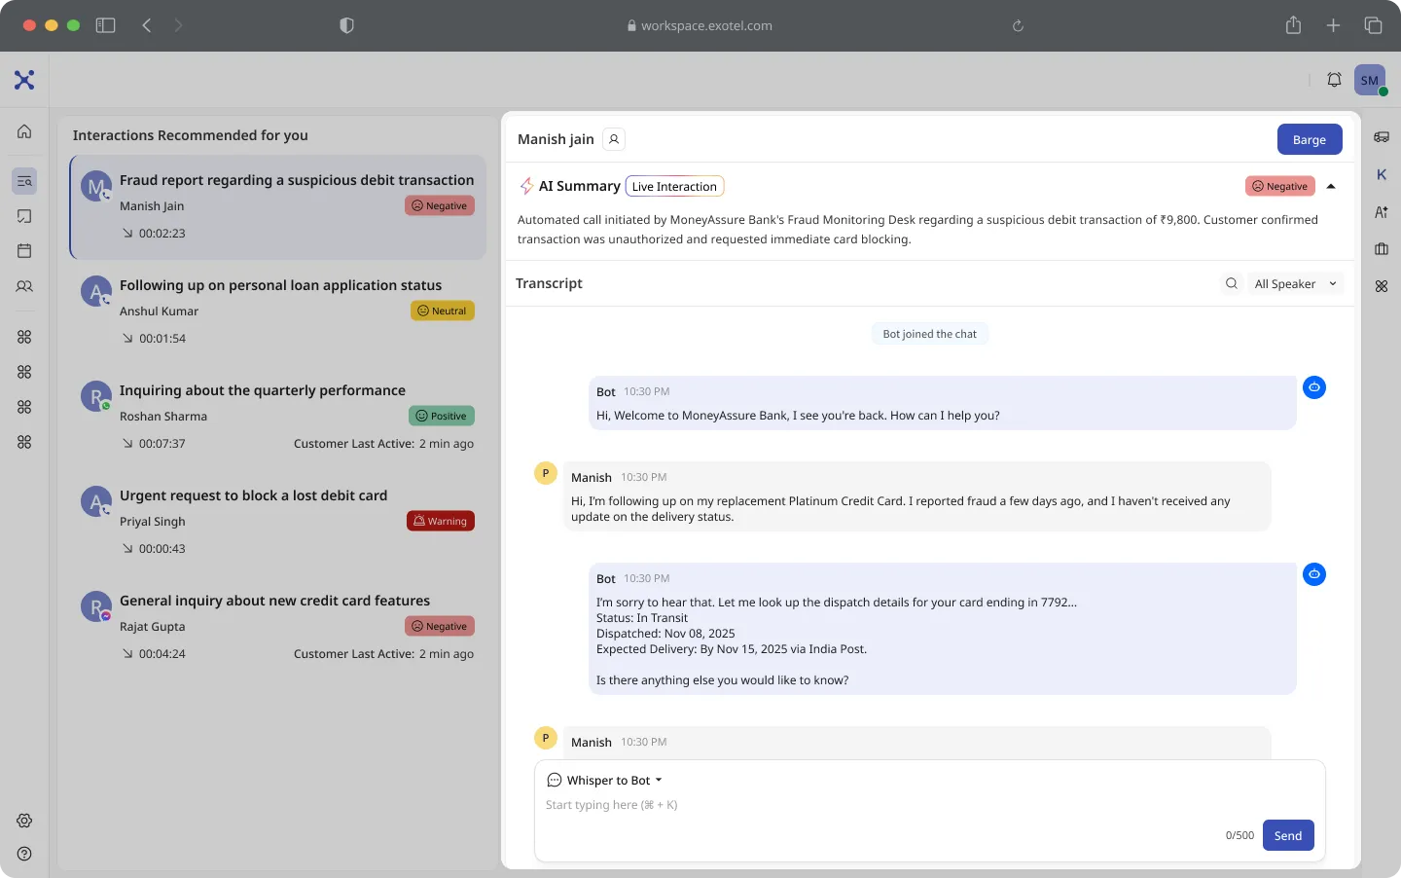Image resolution: width=1401 pixels, height=878 pixels.
Task: Open the chat bubble sidebar icon
Action: click(24, 216)
